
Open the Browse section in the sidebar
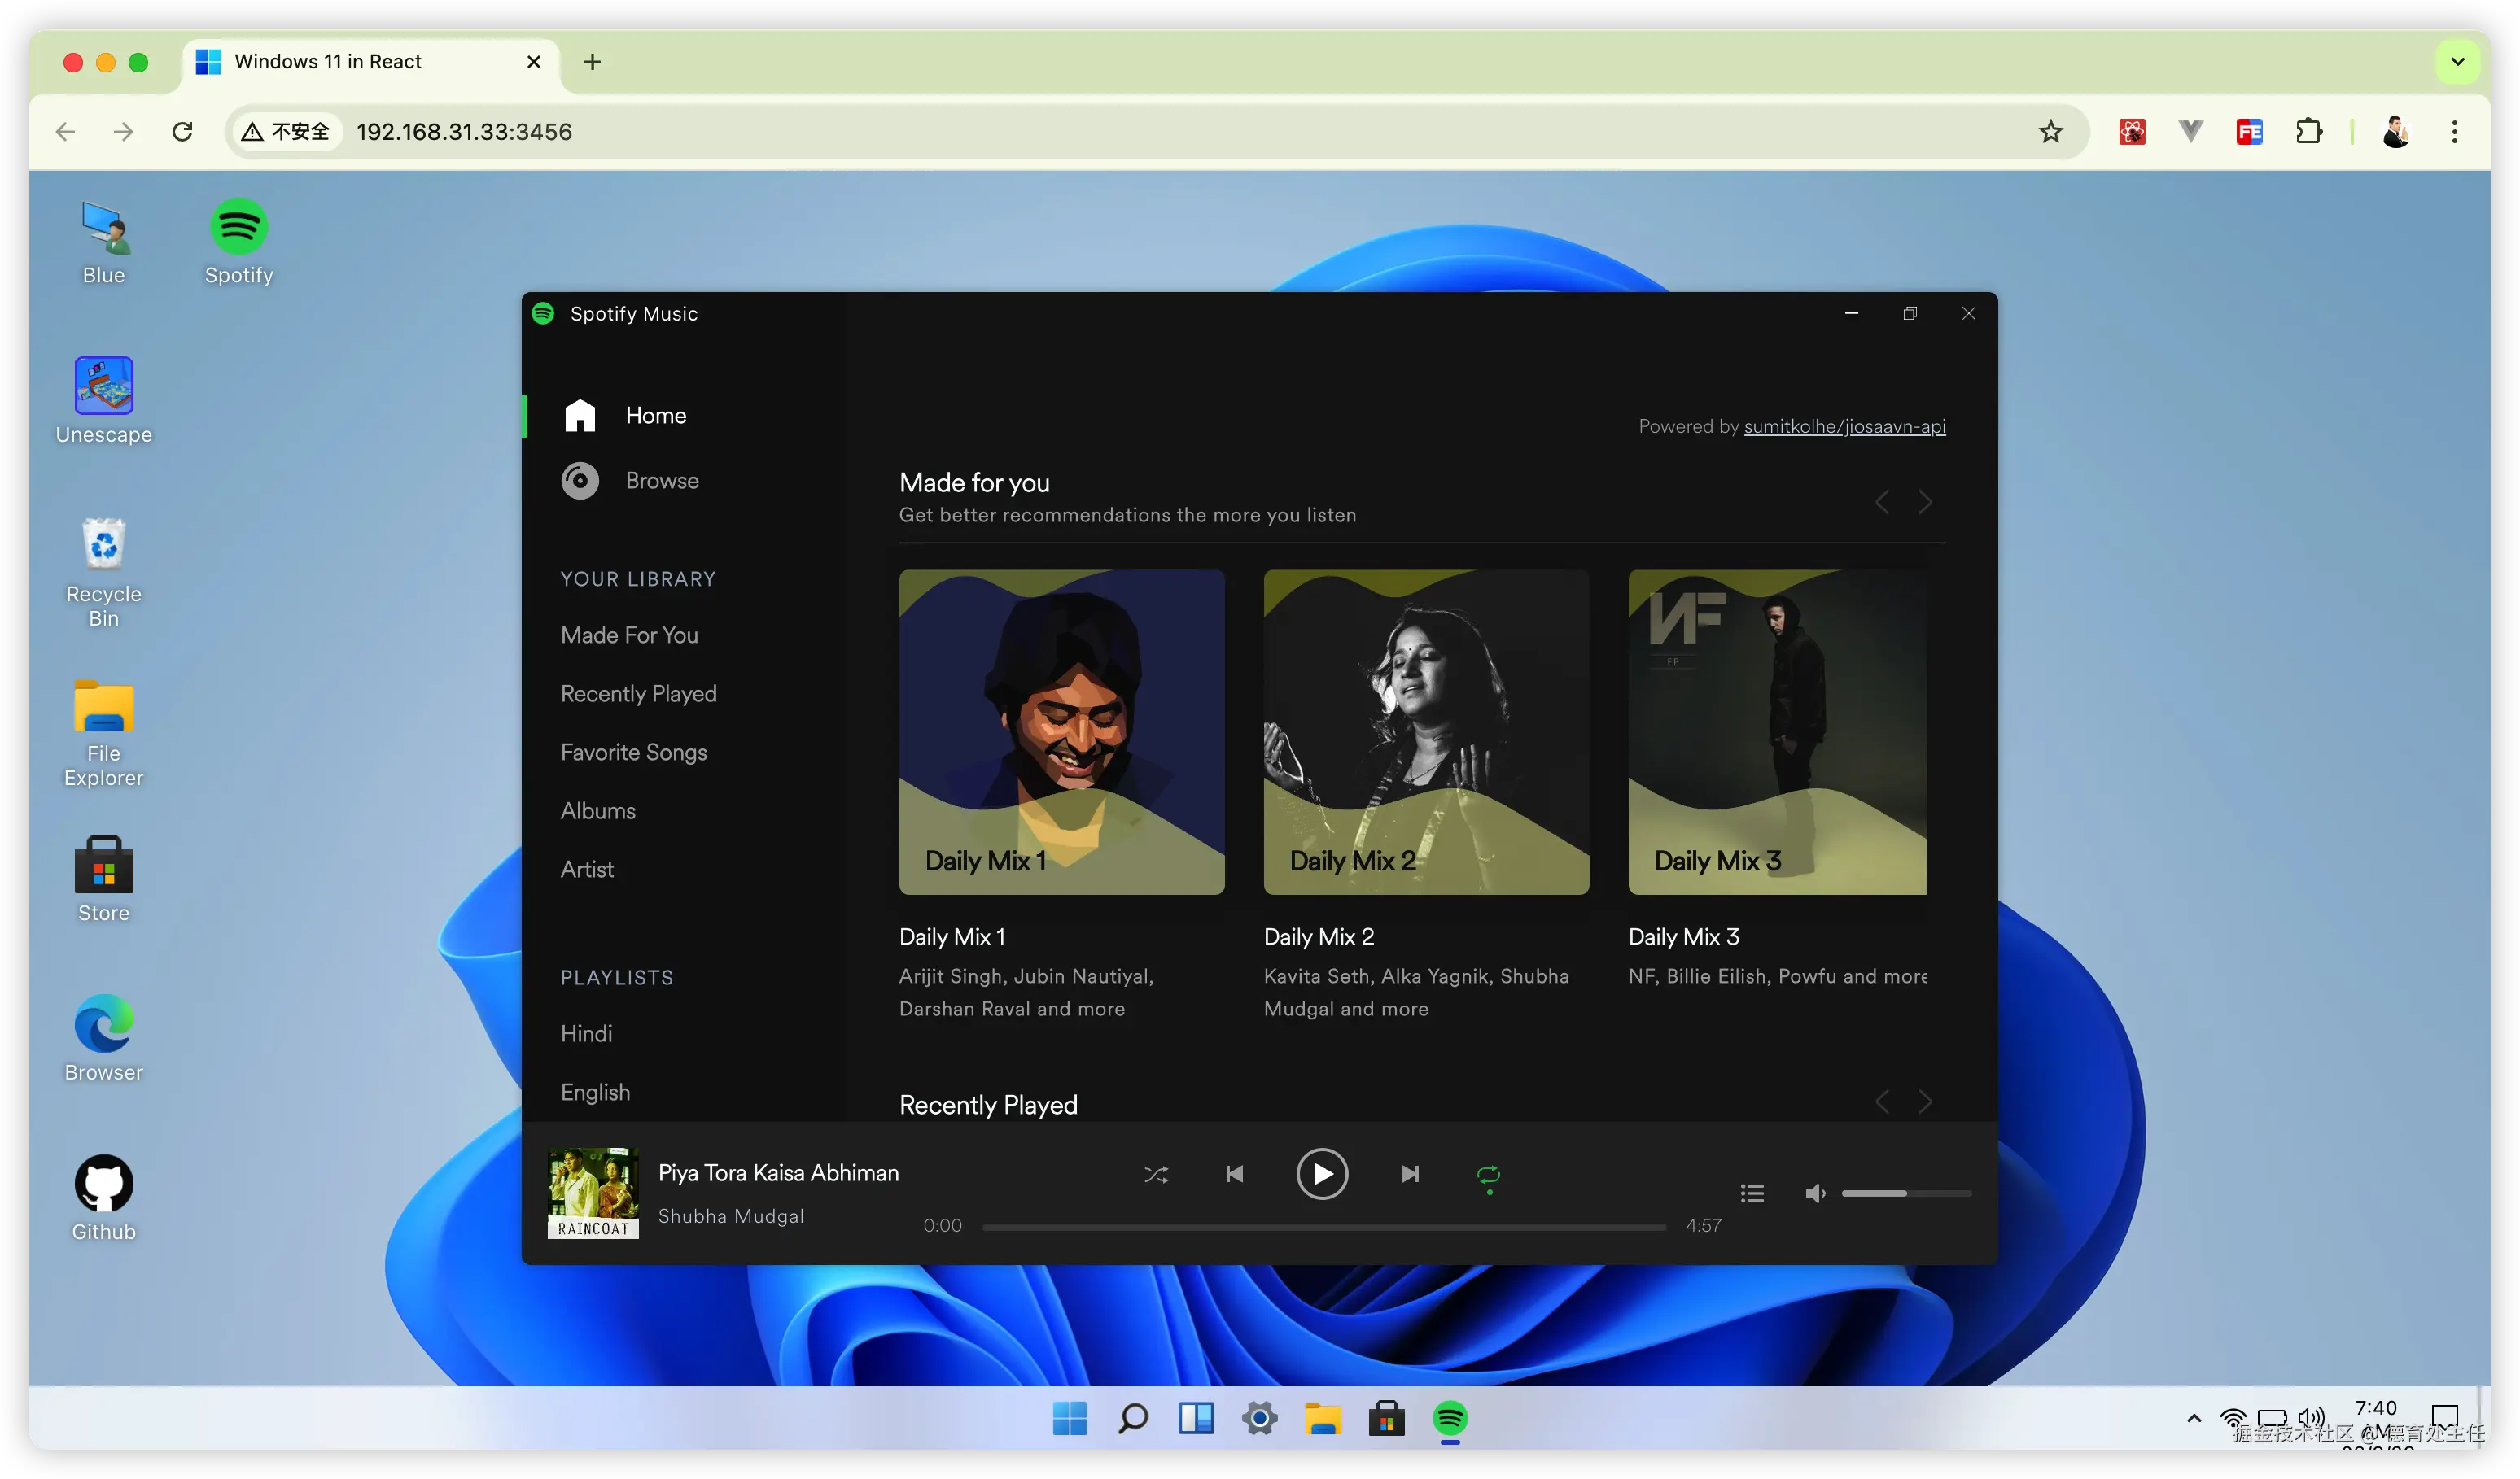[661, 481]
